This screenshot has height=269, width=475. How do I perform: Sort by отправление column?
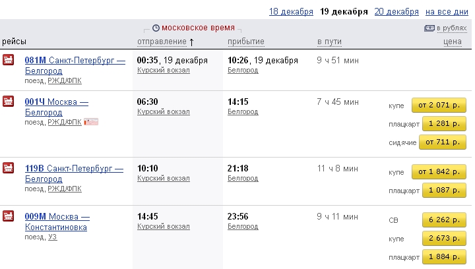(x=162, y=42)
